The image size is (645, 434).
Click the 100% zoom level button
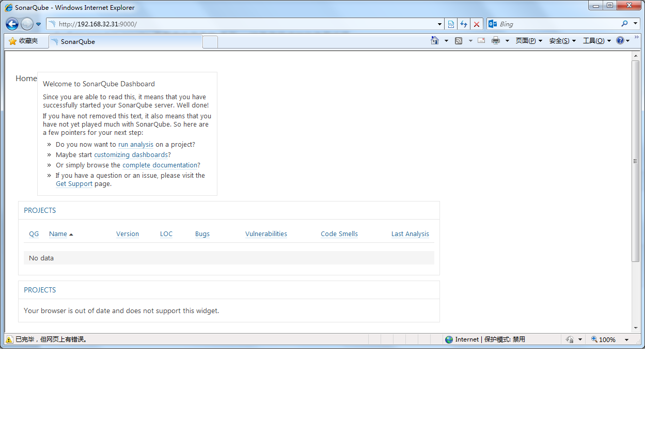[x=604, y=339]
